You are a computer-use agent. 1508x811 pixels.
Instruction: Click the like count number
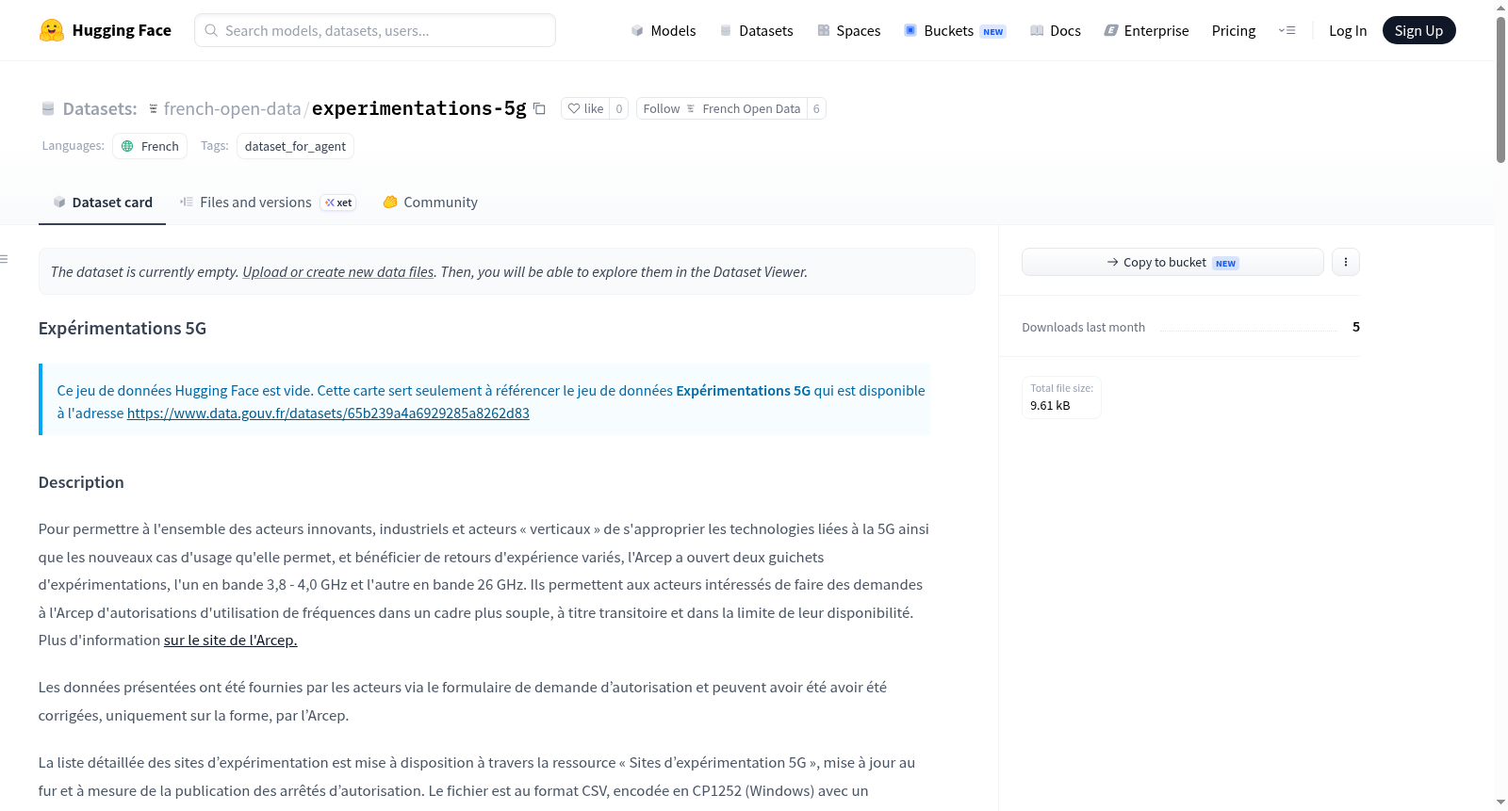pyautogui.click(x=619, y=108)
